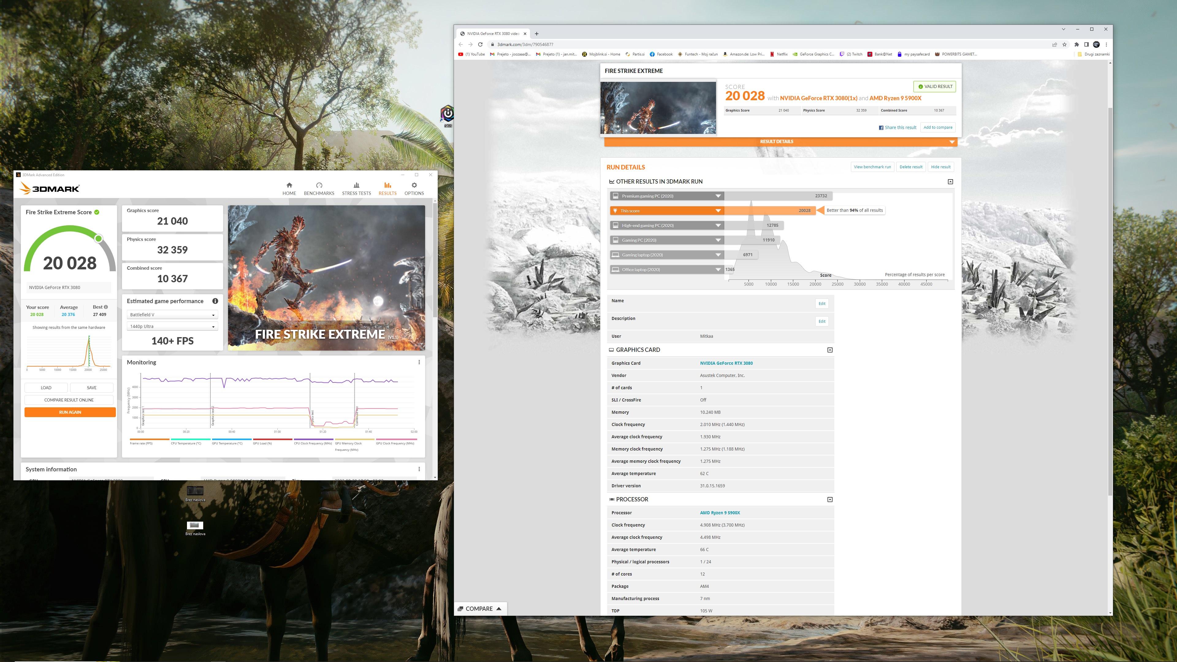The height and width of the screenshot is (662, 1177).
Task: Click the orange RUN AGAIN button
Action: click(x=70, y=412)
